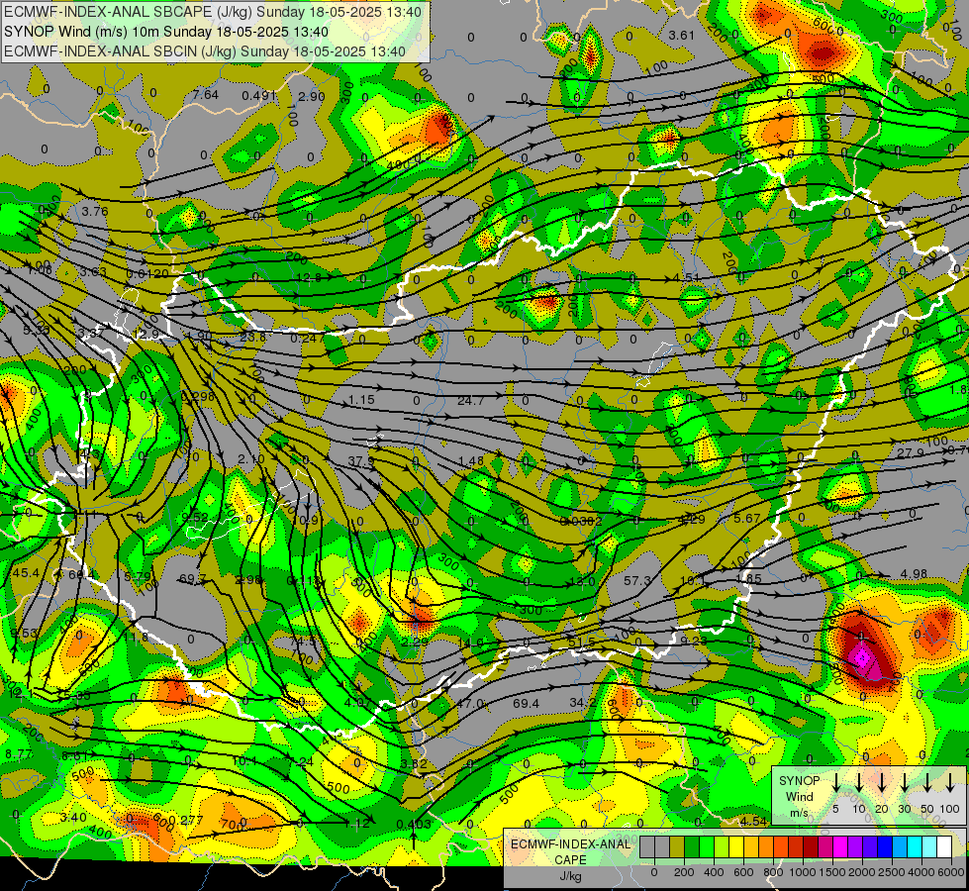
Task: Click the map value '23.8'
Action: pos(252,337)
